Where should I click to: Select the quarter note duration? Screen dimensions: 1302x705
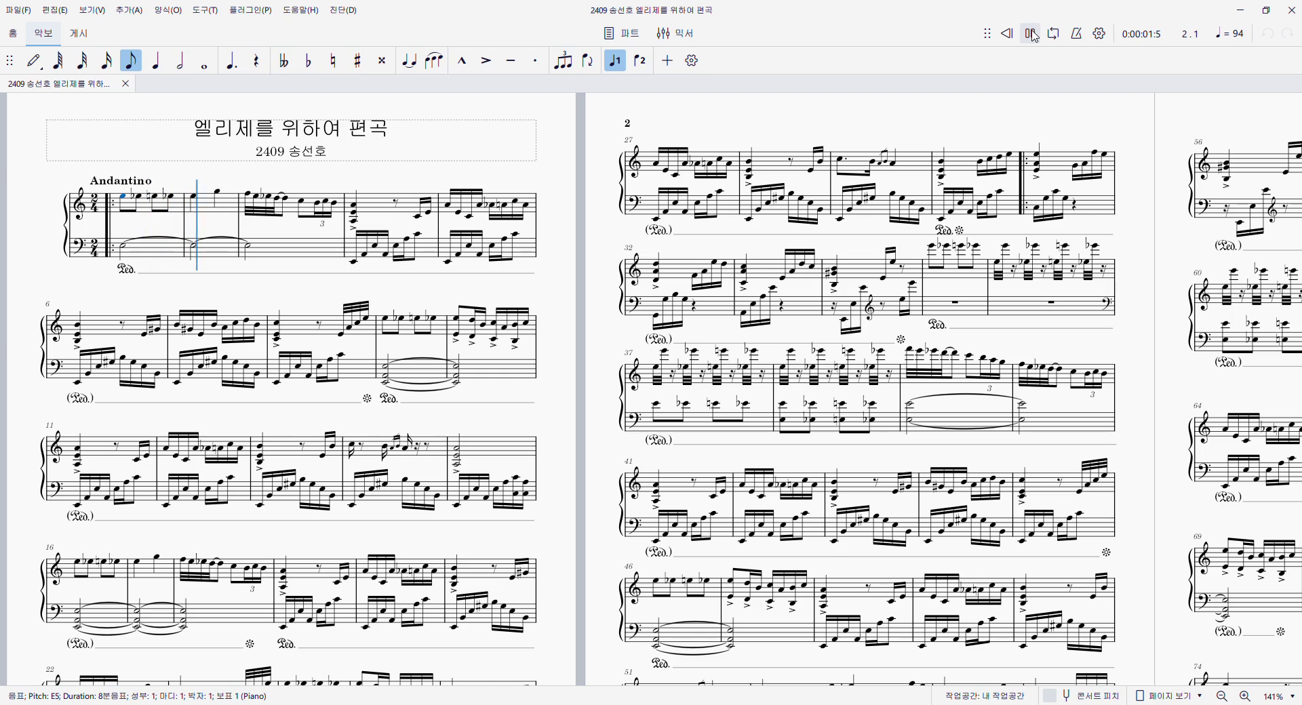click(155, 60)
